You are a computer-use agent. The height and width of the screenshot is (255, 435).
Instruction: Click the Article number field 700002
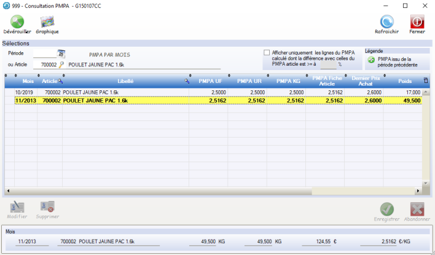tap(44, 64)
